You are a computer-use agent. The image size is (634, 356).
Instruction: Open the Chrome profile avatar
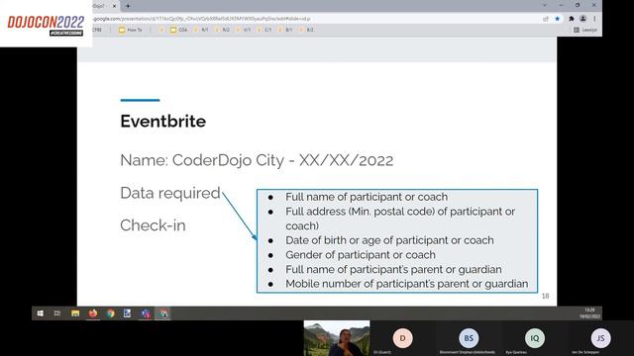[583, 19]
